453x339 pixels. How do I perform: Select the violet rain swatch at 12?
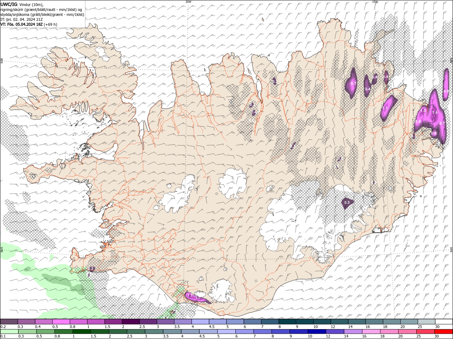(335, 332)
